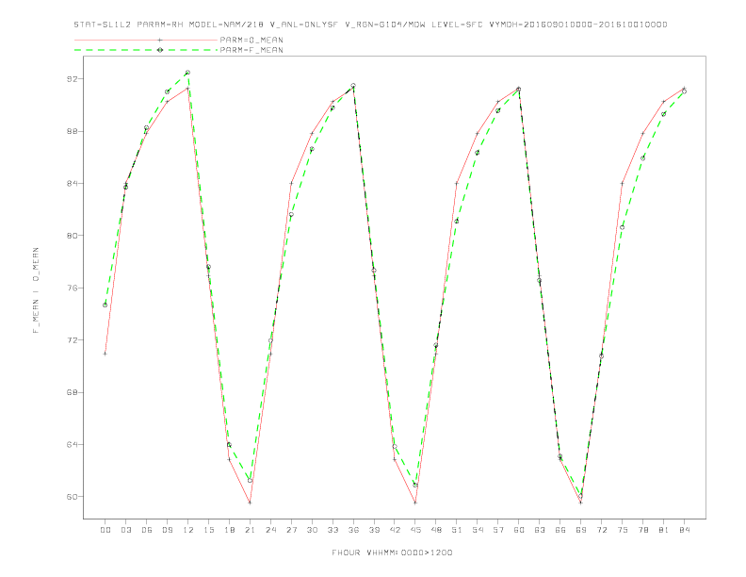This screenshot has width=746, height=577.
Task: Click the FHOUR VHHMM:0000>1200 x-axis label
Action: [x=392, y=552]
